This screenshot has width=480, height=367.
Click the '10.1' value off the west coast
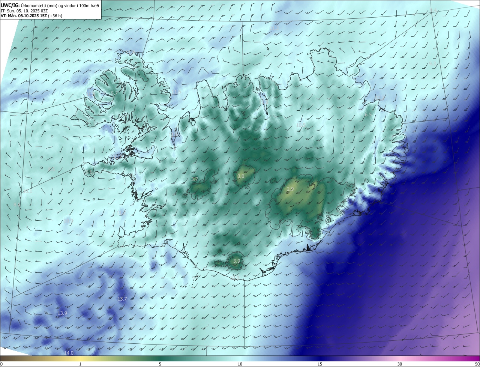[x=27, y=191]
